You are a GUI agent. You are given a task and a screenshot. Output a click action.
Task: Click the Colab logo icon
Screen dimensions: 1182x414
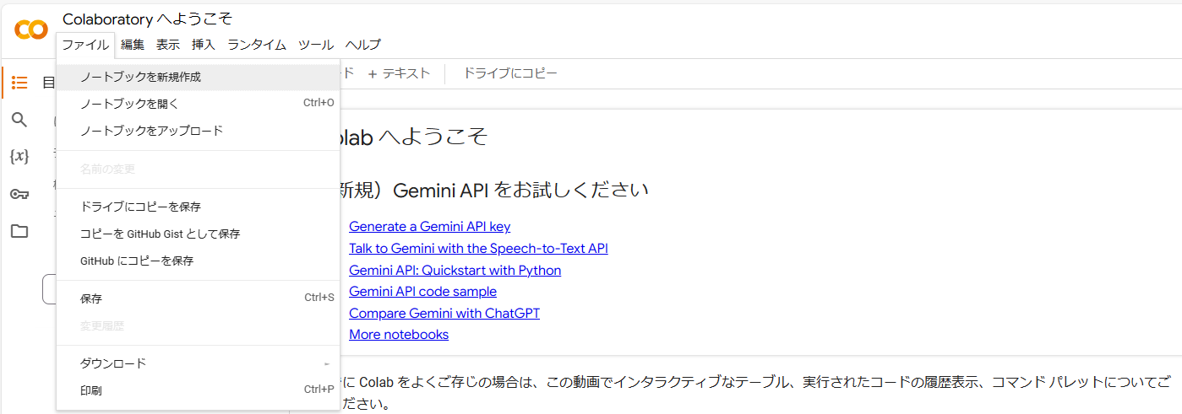(31, 30)
